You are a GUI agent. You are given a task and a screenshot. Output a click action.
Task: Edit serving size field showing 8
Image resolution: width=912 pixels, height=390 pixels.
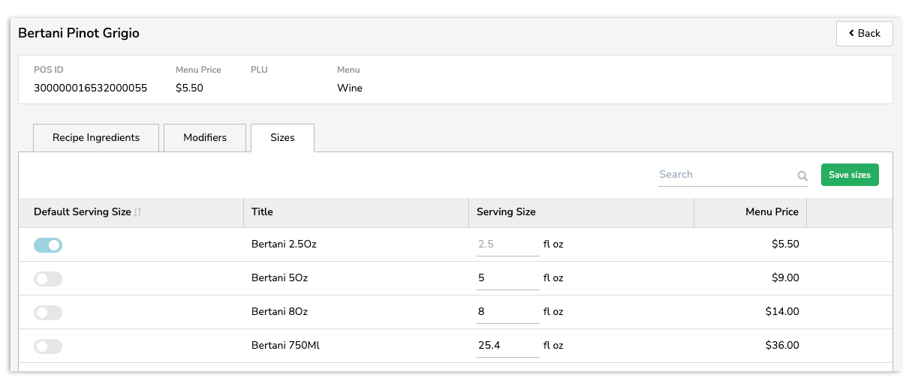click(x=507, y=312)
